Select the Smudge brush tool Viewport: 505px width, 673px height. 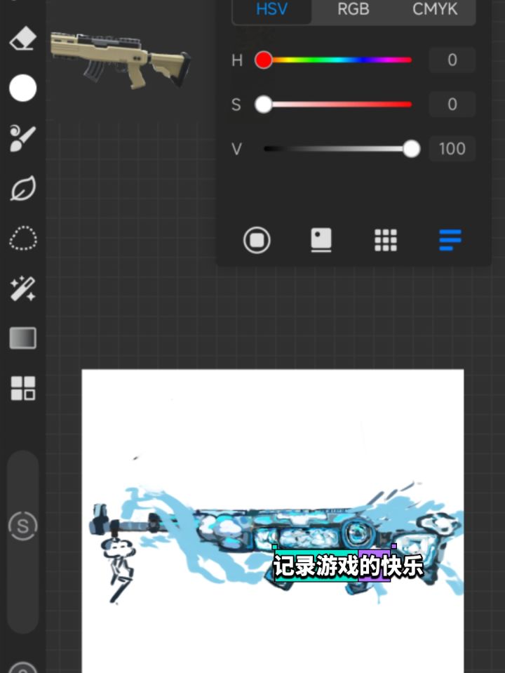22,138
